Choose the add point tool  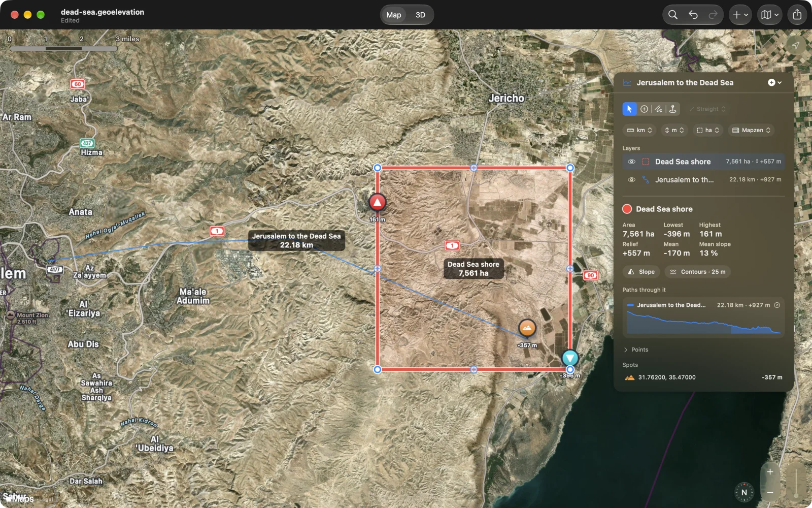click(x=644, y=109)
